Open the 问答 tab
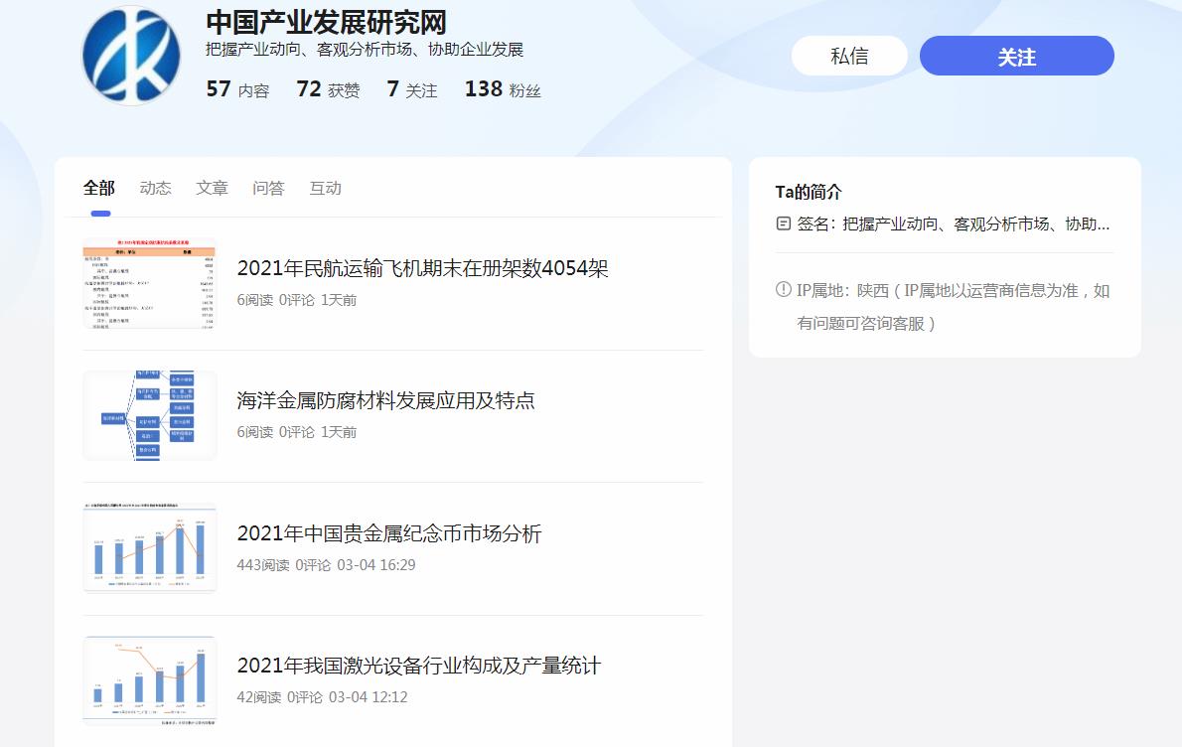 pos(268,188)
